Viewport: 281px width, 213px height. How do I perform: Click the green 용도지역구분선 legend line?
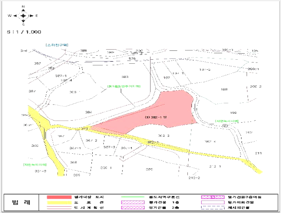coord(133,197)
